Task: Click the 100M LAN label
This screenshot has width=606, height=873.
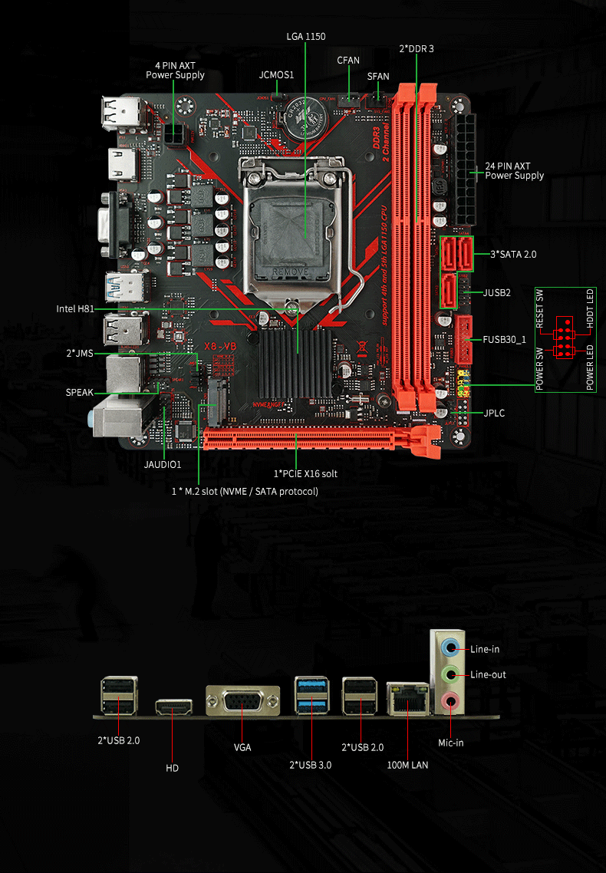Action: pos(407,765)
